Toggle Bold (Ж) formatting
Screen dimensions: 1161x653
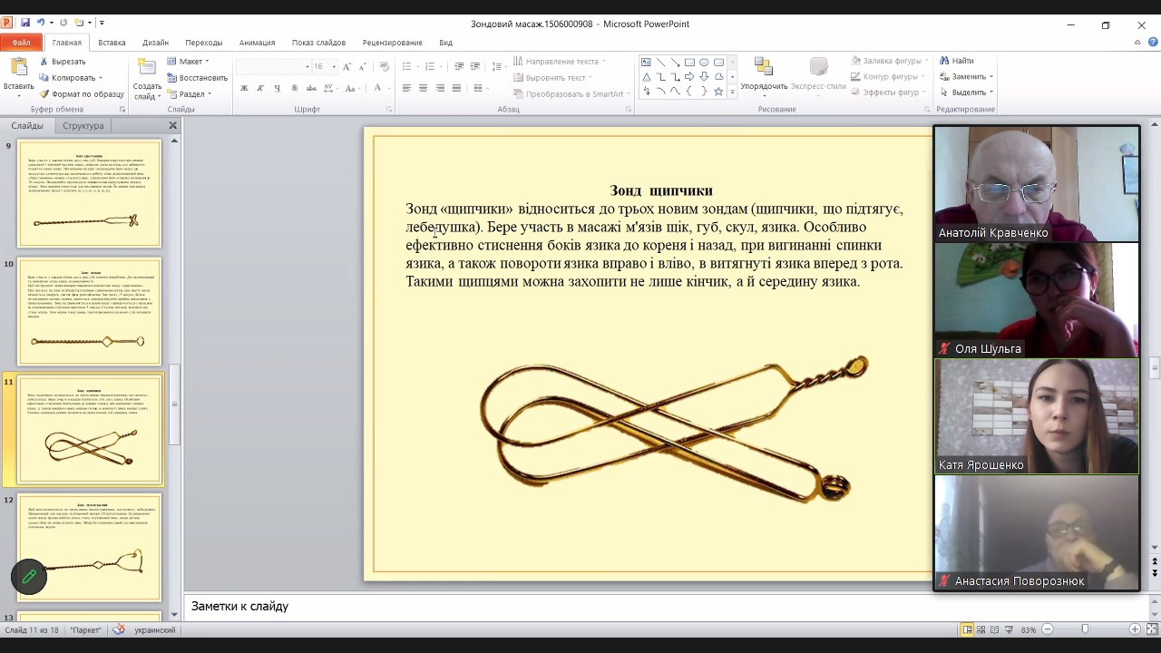244,88
